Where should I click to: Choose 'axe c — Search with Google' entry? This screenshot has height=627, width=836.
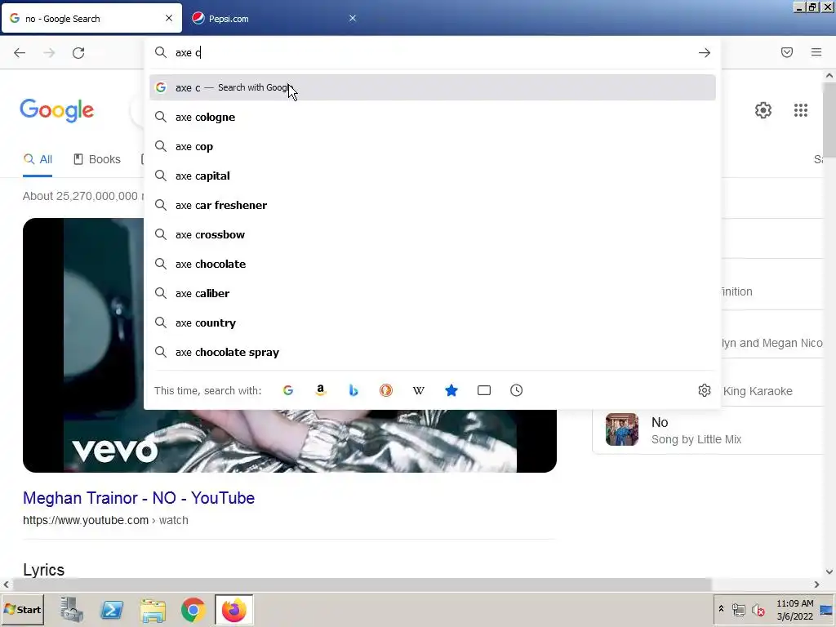(433, 87)
